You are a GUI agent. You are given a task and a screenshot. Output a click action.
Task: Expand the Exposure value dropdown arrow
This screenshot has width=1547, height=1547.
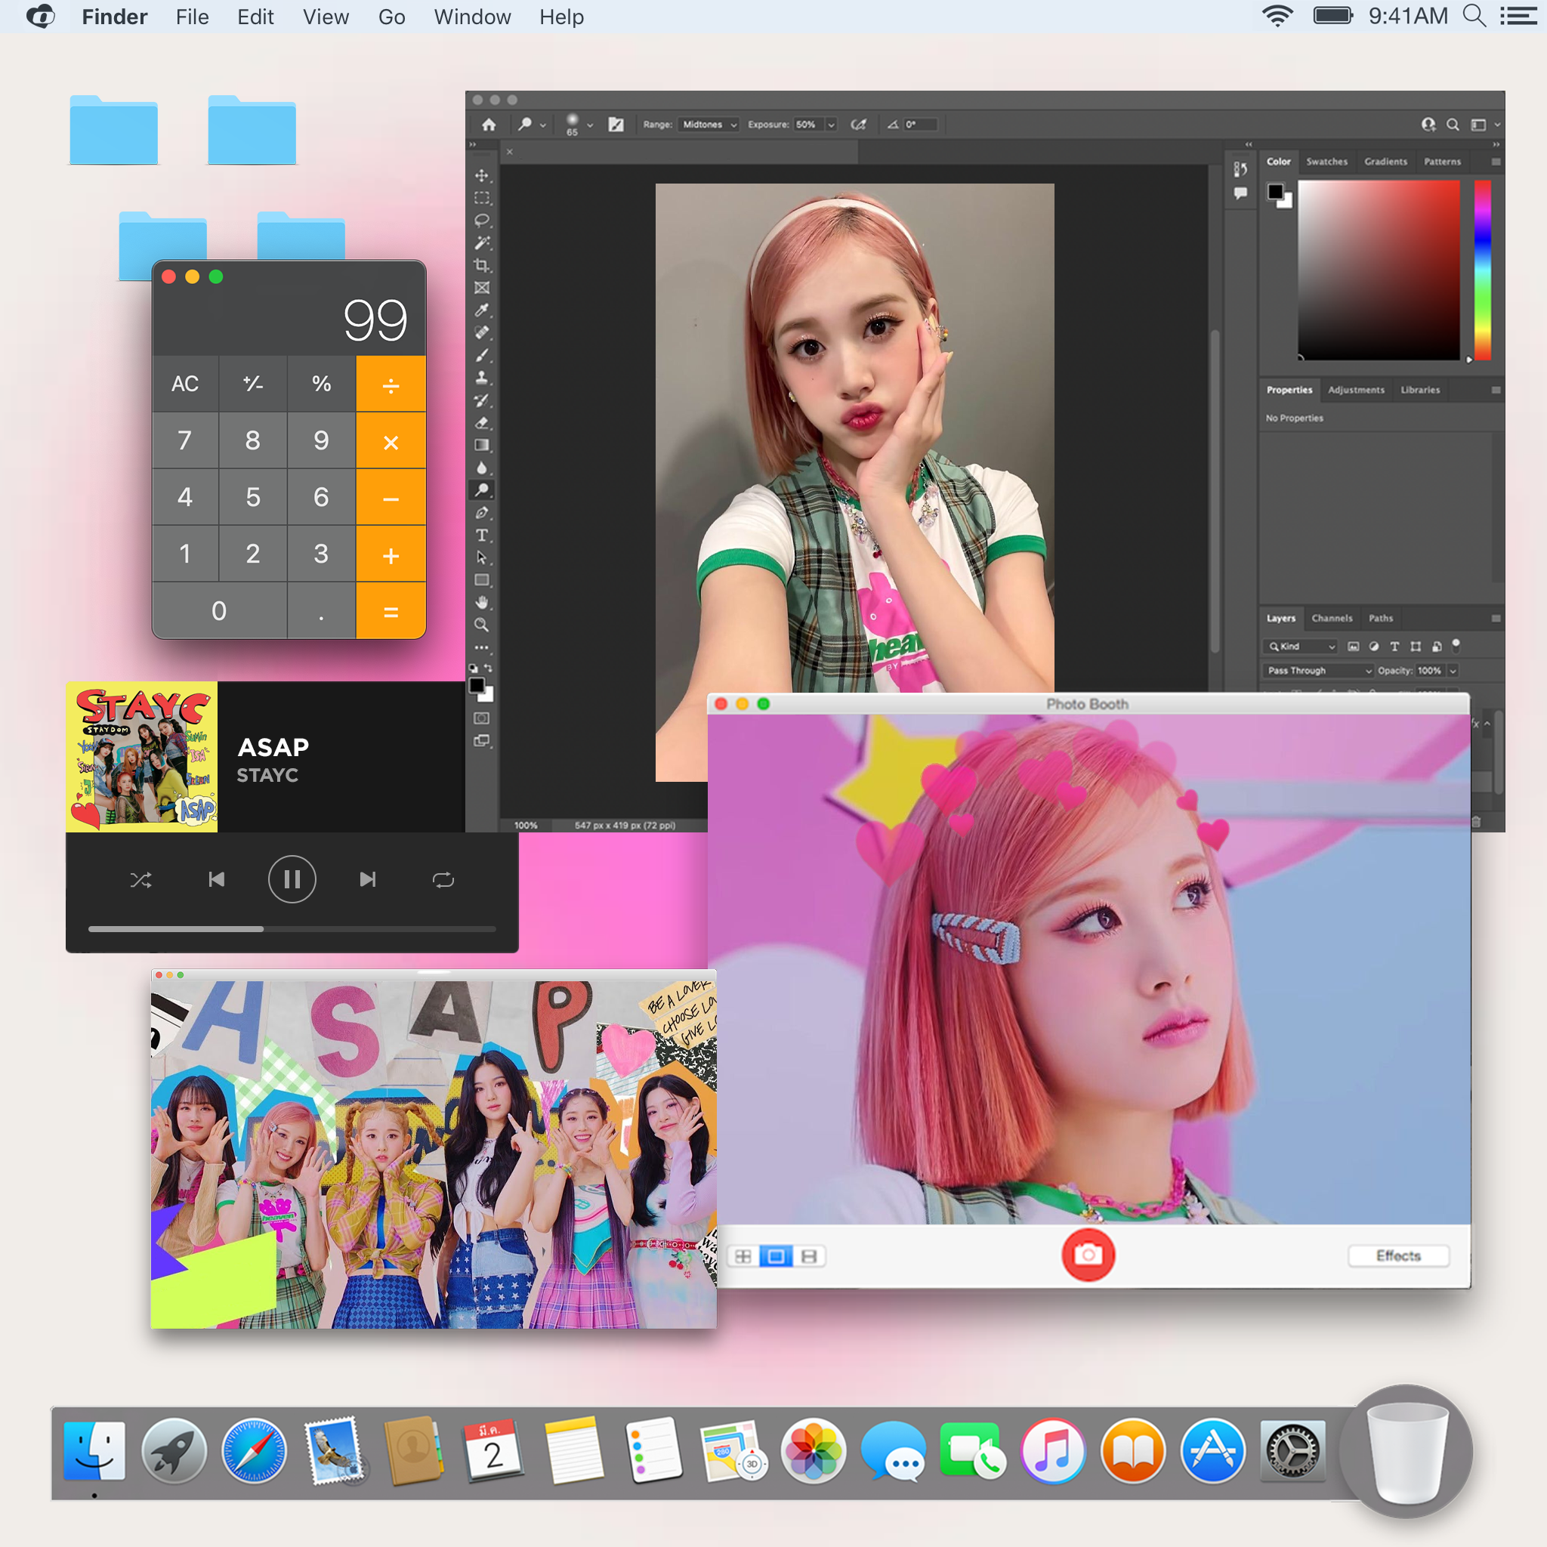point(831,125)
